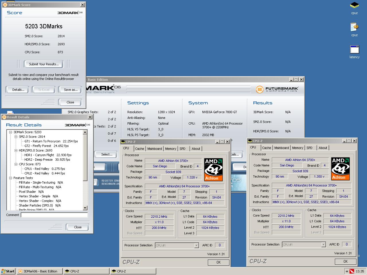The width and height of the screenshot is (367, 275).
Task: Switch to Memory tab in right CPU-Z
Action: pos(298,148)
